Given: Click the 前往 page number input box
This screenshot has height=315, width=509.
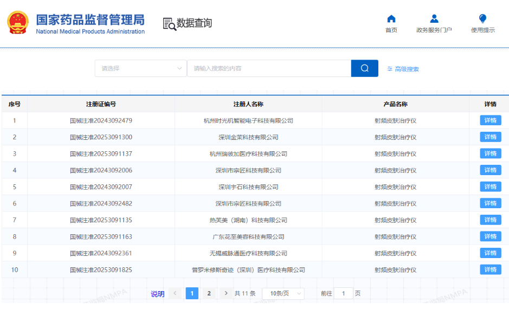Looking at the screenshot, I should click(343, 293).
